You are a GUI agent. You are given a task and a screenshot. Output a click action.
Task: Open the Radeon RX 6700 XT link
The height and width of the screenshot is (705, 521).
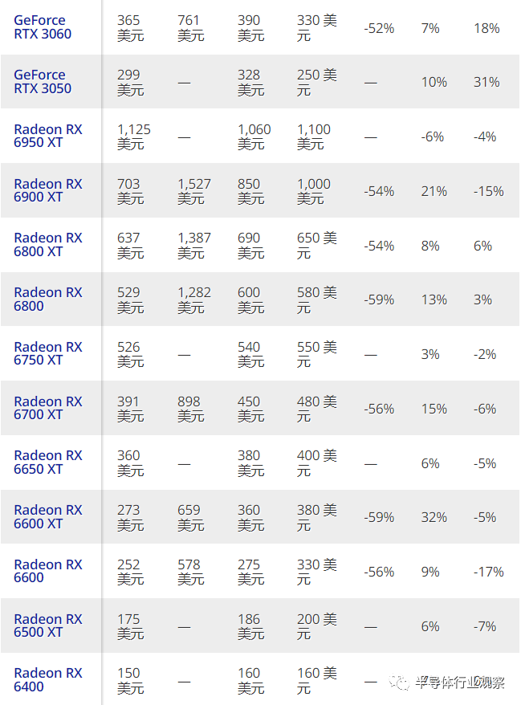[x=48, y=408]
